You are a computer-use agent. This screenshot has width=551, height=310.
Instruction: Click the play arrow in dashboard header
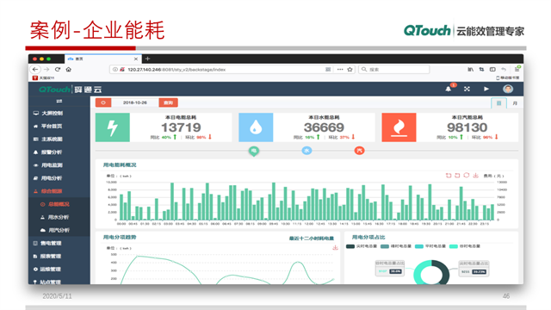(486, 89)
